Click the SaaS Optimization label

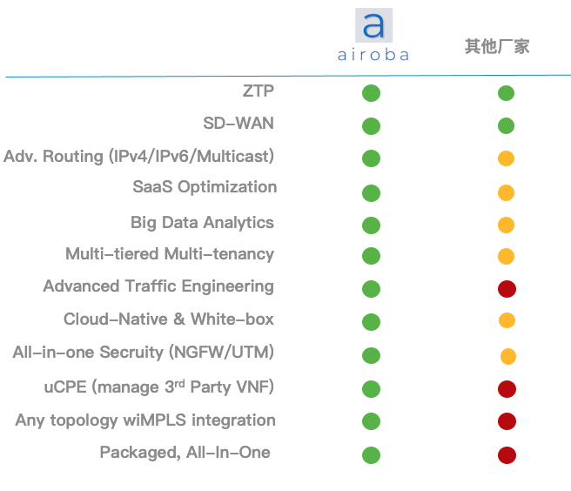click(x=205, y=187)
